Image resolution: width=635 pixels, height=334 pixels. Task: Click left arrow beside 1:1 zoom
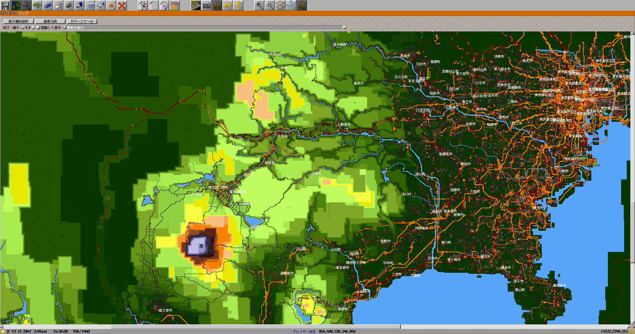point(22,27)
